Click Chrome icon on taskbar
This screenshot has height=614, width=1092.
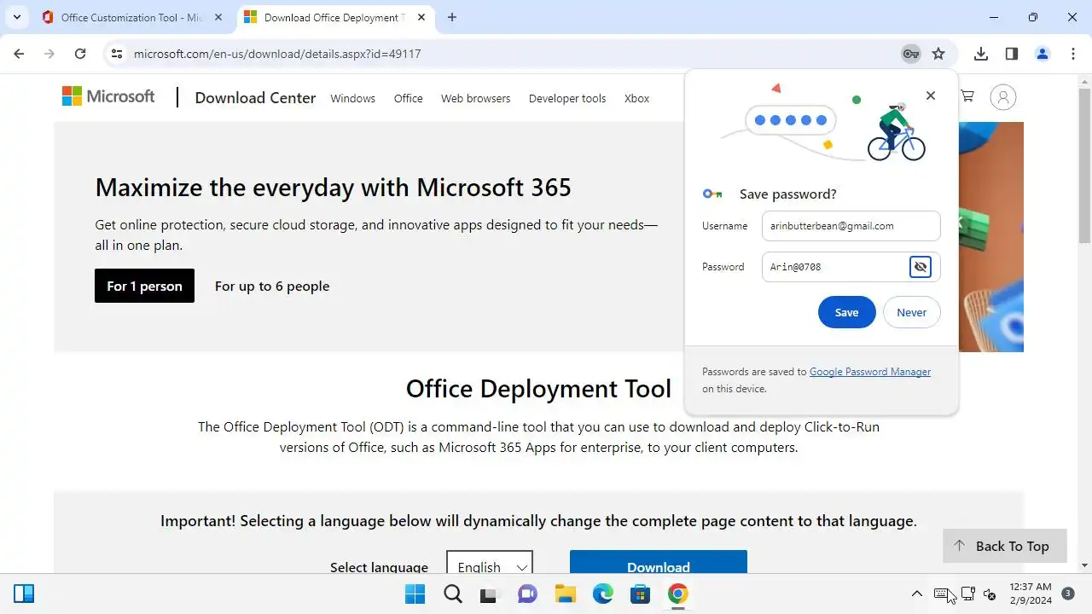coord(677,594)
